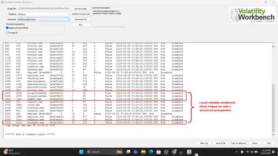Click the Volatility Workbench title bar icon
The width and height of the screenshot is (278, 156).
coord(2,2)
